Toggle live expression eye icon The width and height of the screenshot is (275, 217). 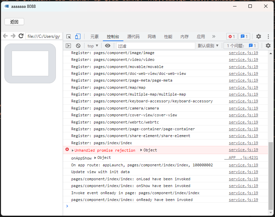click(x=108, y=46)
